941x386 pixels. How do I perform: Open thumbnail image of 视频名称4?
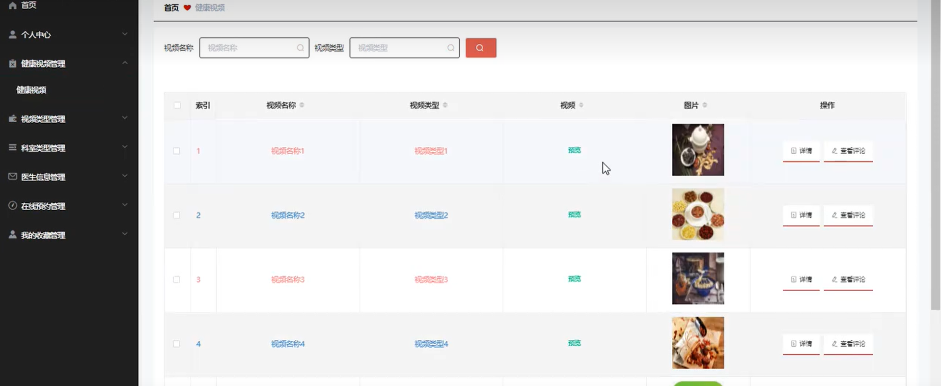pyautogui.click(x=698, y=343)
